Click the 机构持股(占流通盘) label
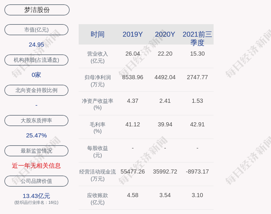Screen dimensions: 271x214 coord(36,60)
